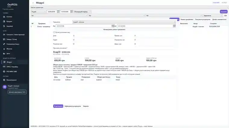The height and width of the screenshot is (128, 229).
Task: Expand the Кабінет директора dropdown
Action: 129,7
